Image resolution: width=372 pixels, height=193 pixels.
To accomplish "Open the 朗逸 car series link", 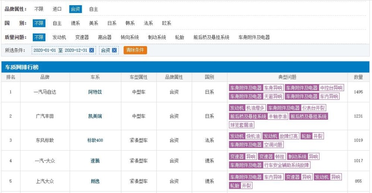I will tap(95, 181).
